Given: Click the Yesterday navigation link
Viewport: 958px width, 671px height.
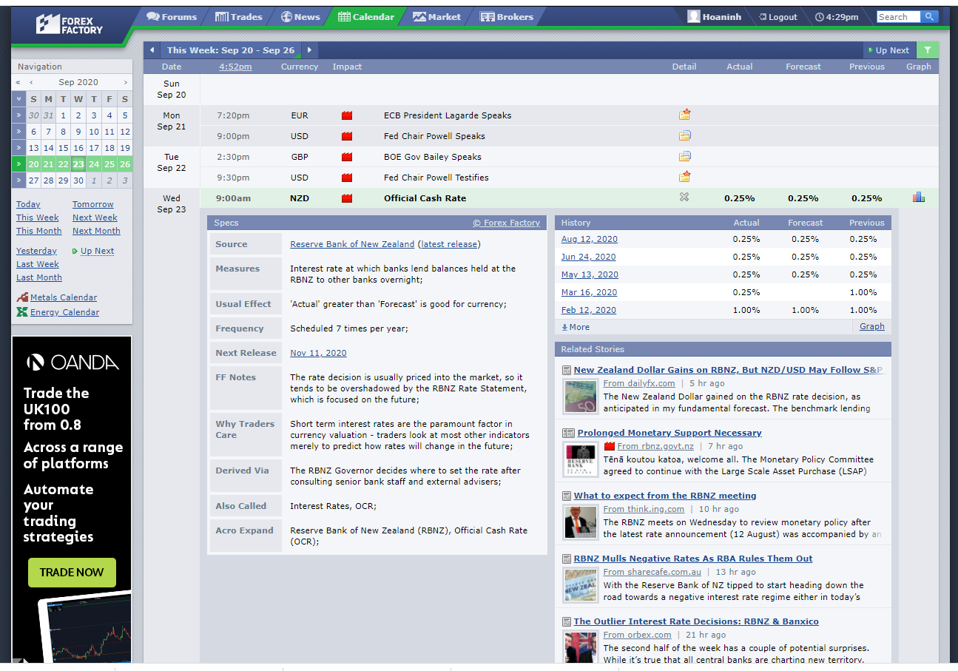Looking at the screenshot, I should coord(36,251).
